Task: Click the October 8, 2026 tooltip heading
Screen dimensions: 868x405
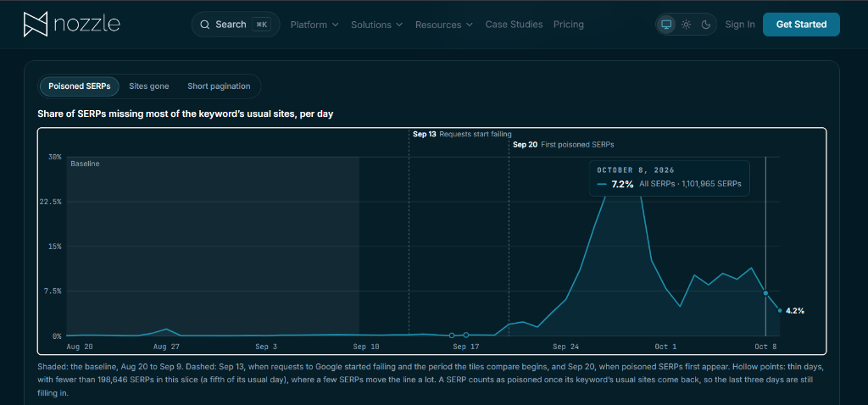Action: click(x=636, y=170)
